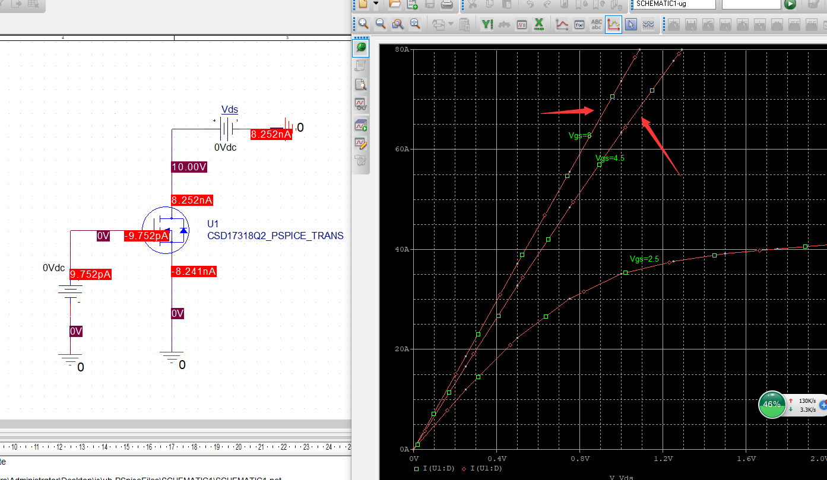The image size is (827, 480).
Task: Click the Cut scissors icon
Action: click(x=473, y=4)
